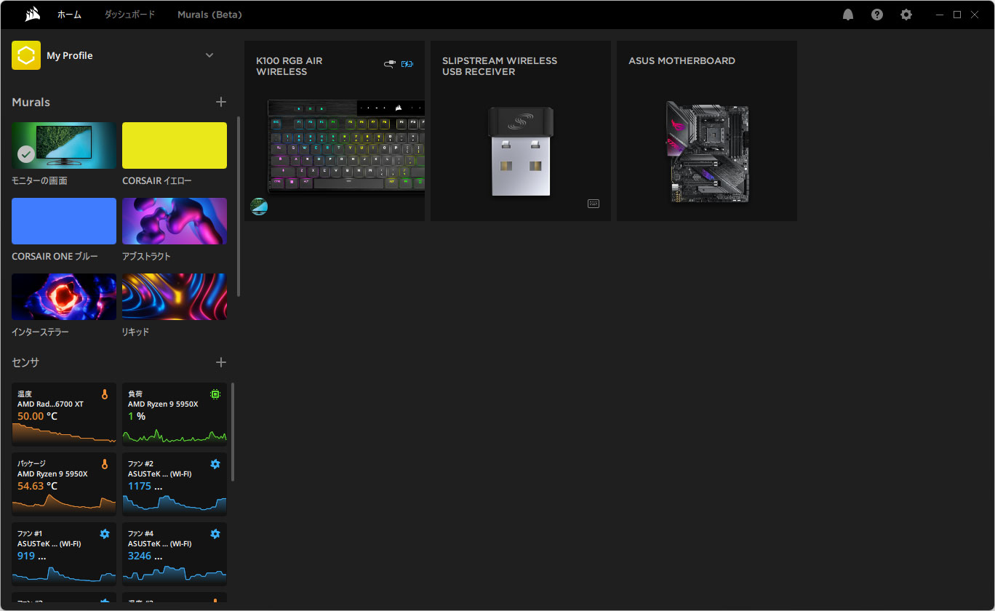
Task: Add a new mural with plus icon
Action: (x=221, y=102)
